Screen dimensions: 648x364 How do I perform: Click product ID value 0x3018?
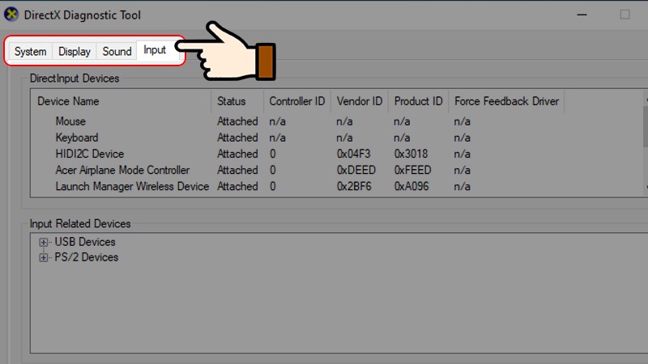click(x=411, y=154)
